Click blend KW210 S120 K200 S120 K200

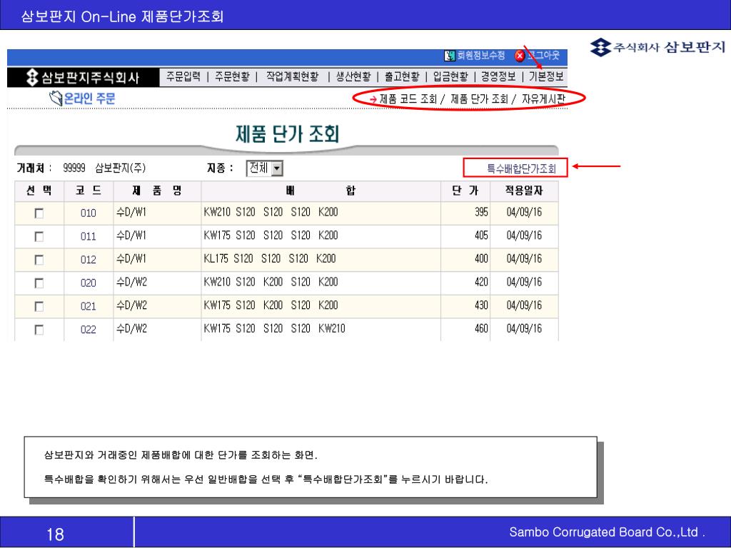(271, 282)
